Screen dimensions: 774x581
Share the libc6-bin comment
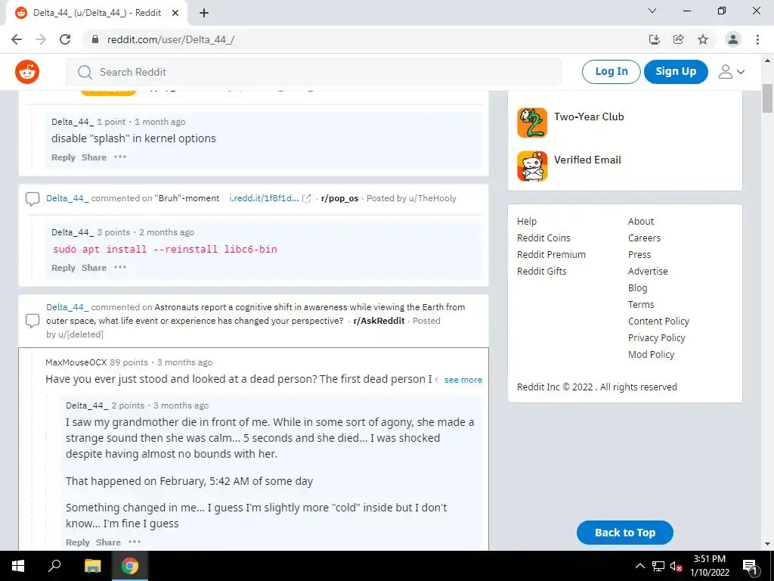(94, 267)
